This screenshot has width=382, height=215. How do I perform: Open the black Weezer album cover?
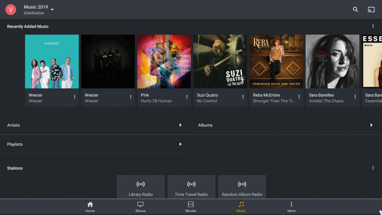tap(108, 61)
